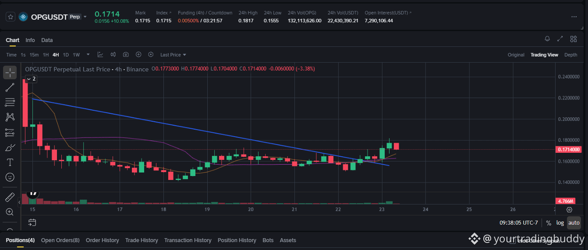This screenshot has width=588, height=250.
Task: Open Trade History tab
Action: tap(142, 240)
